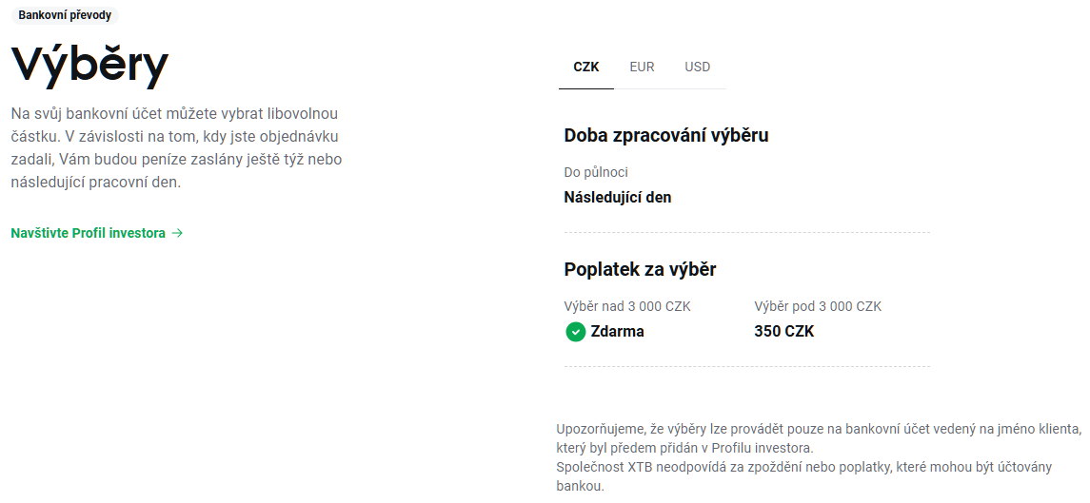This screenshot has width=1090, height=503.
Task: Click the 350 CZK fee amount
Action: pos(783,332)
